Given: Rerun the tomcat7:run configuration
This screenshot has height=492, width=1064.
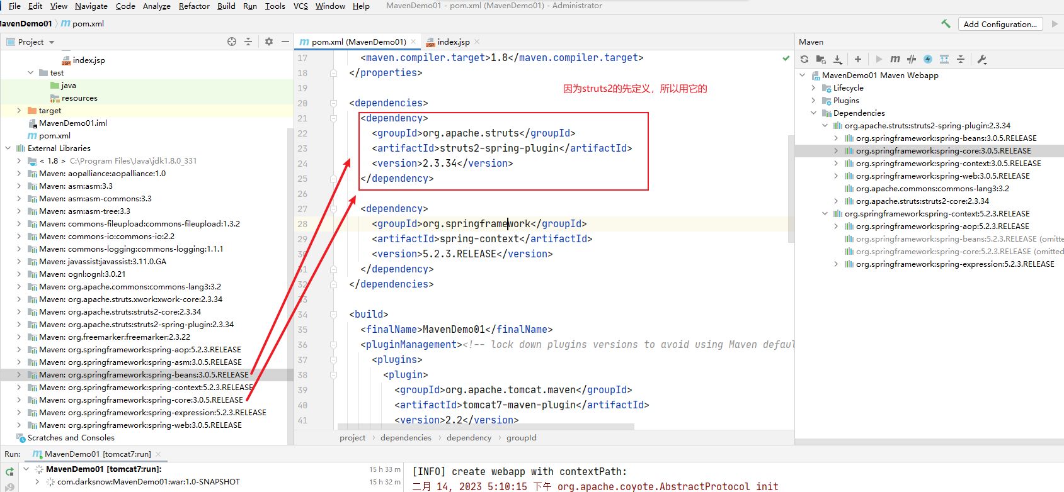Looking at the screenshot, I should pyautogui.click(x=9, y=471).
